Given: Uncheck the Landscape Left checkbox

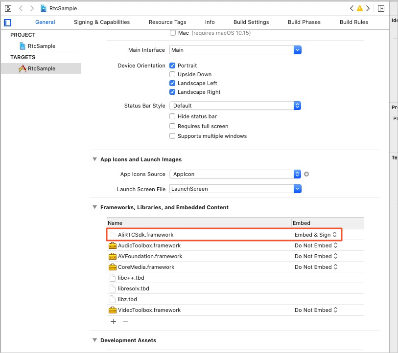Looking at the screenshot, I should point(172,83).
